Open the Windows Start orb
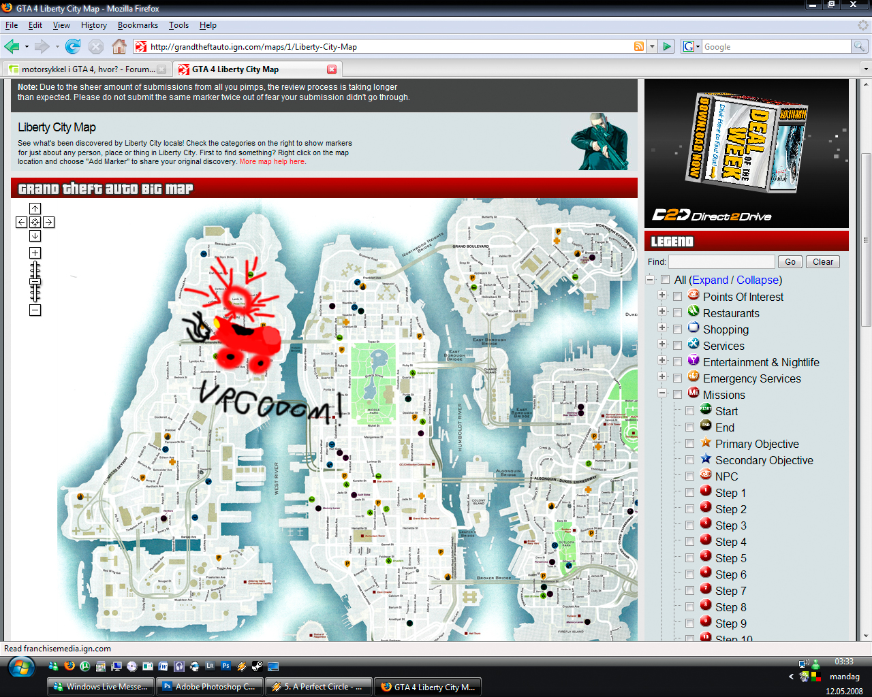The height and width of the screenshot is (697, 872). click(x=22, y=667)
